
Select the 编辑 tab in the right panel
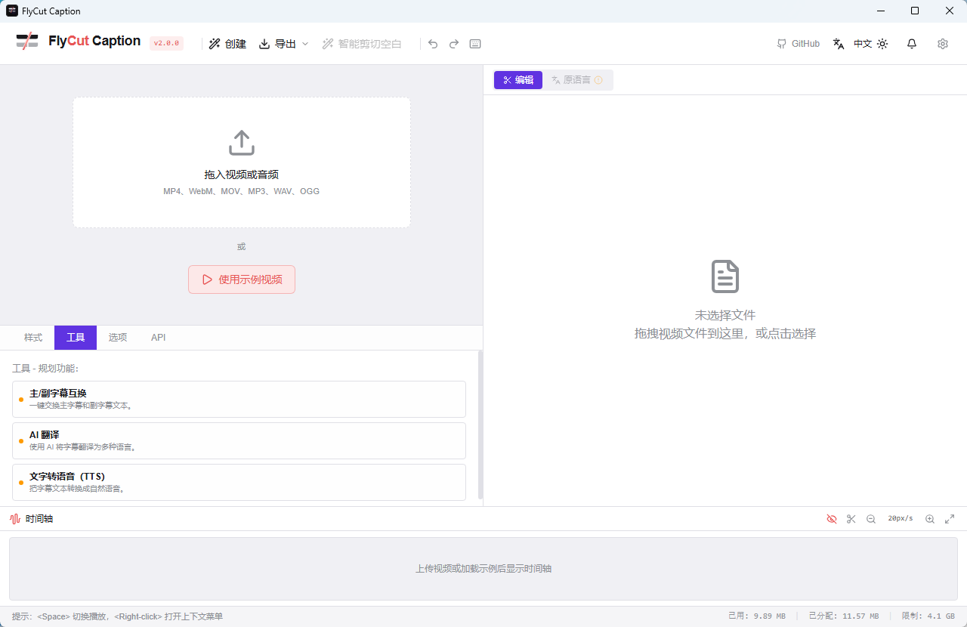coord(518,80)
